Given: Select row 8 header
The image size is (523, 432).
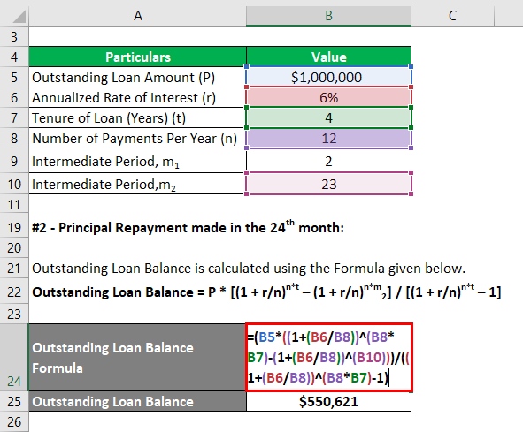Looking at the screenshot, I should pos(14,138).
